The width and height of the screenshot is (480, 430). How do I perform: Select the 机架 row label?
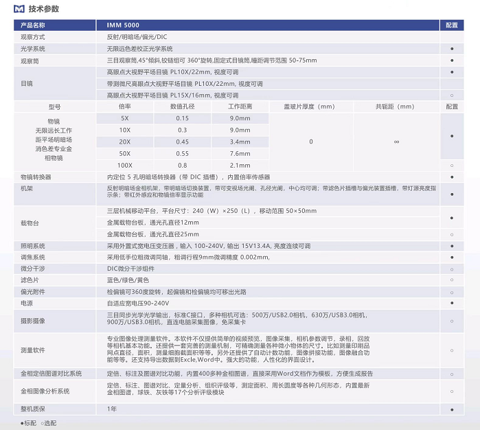point(27,188)
